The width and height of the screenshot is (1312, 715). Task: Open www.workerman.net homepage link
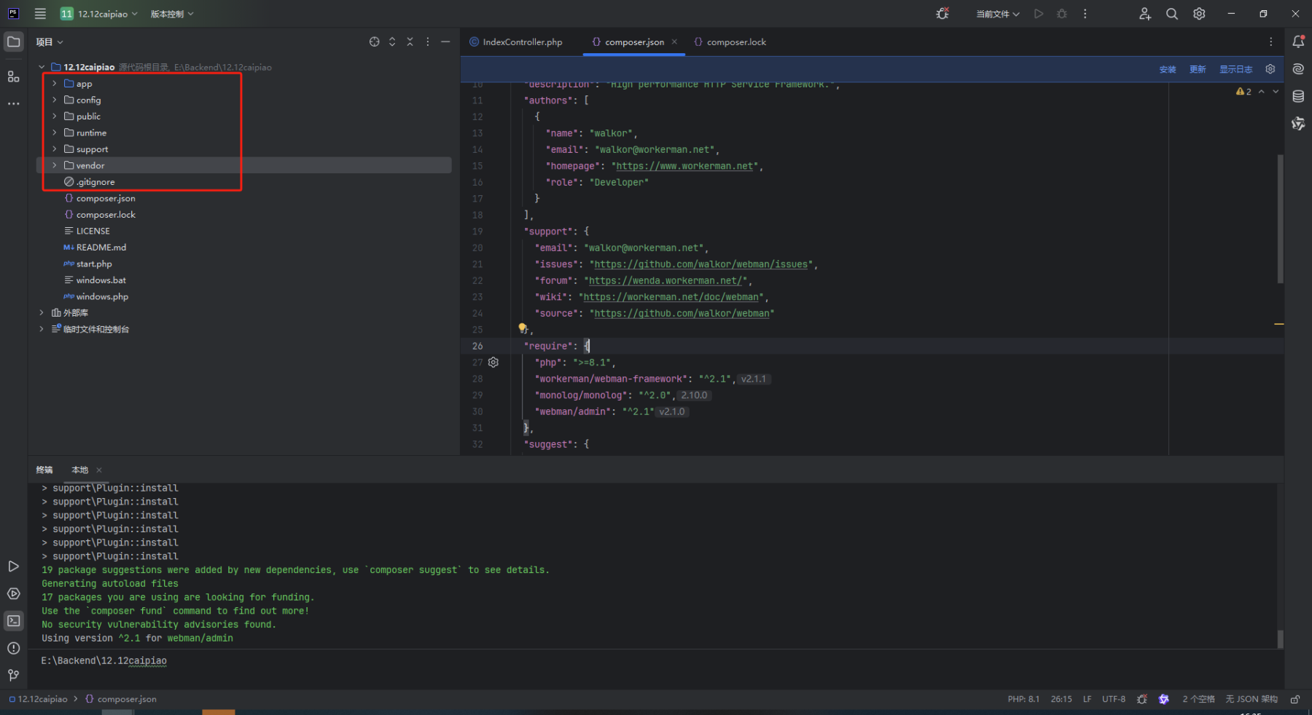click(684, 166)
